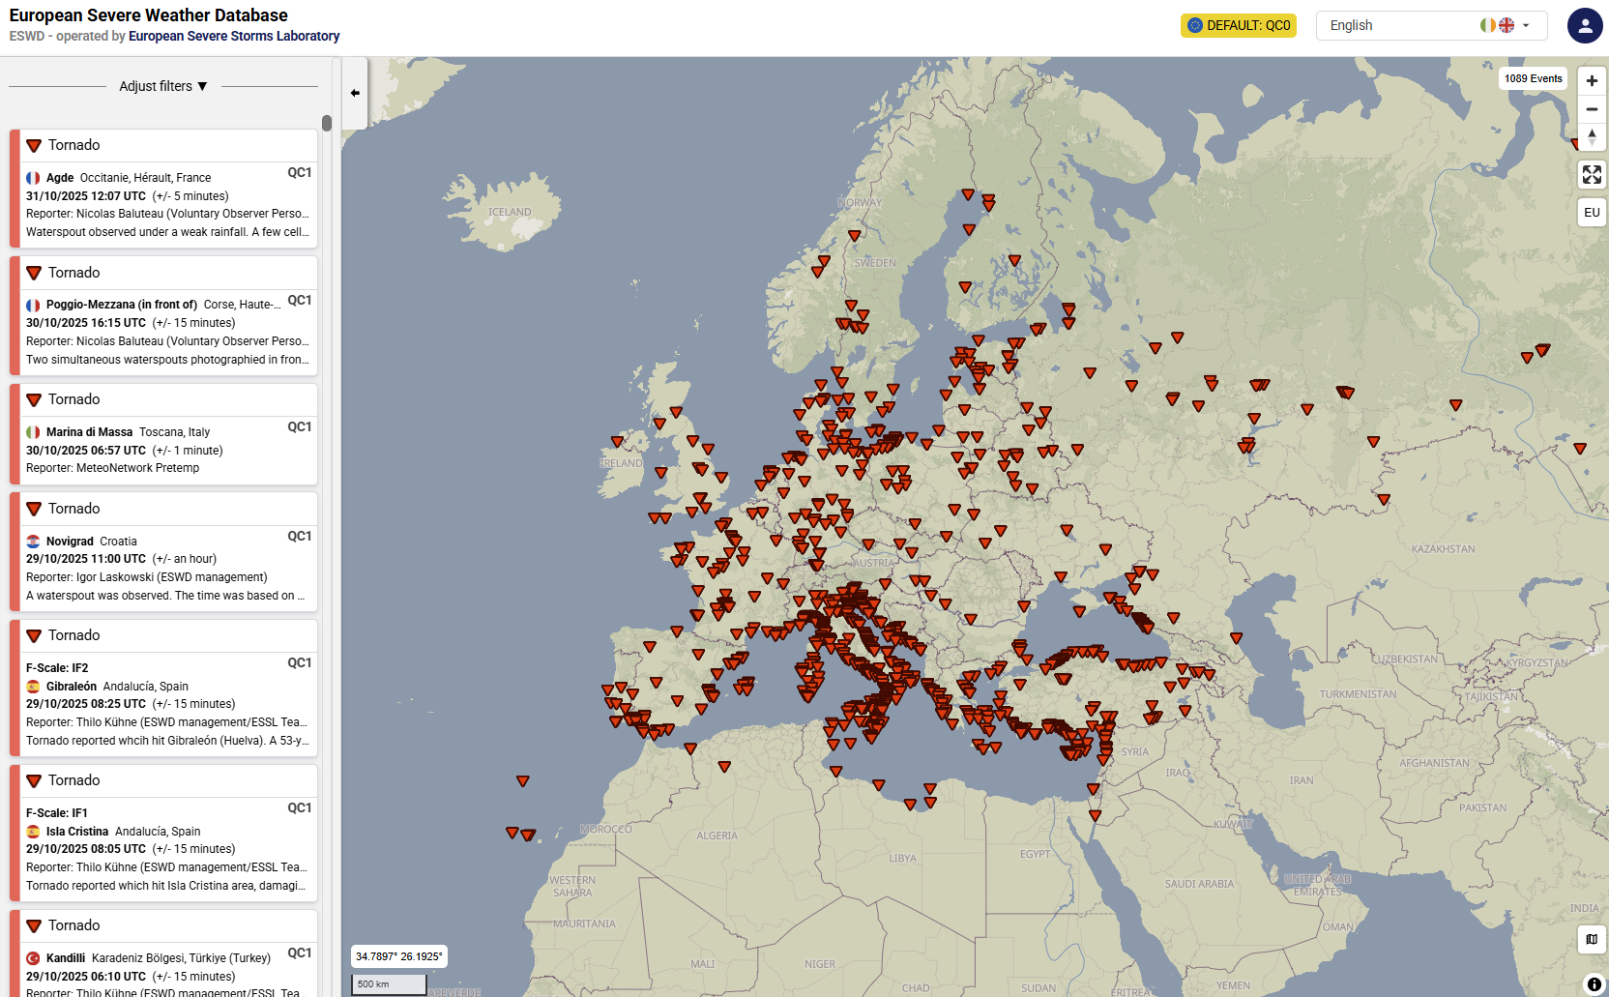This screenshot has height=997, width=1609.
Task: Select the Kandilli location name
Action: [66, 958]
